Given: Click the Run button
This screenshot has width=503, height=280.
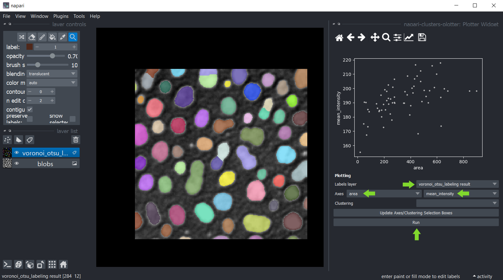Looking at the screenshot, I should [416, 222].
